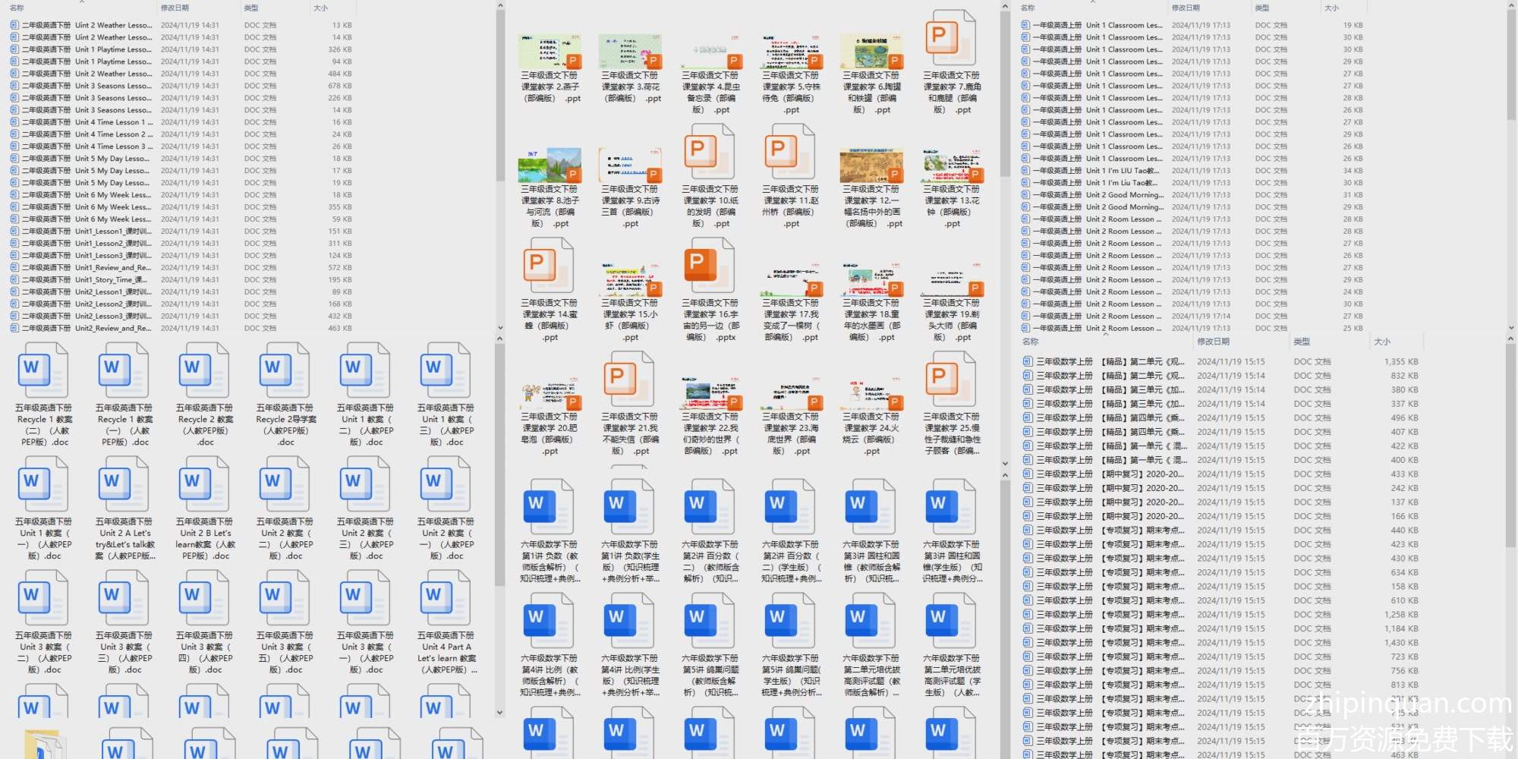Click the 10.纸的发明 PowerPoint file icon
Image resolution: width=1518 pixels, height=759 pixels.
click(709, 153)
